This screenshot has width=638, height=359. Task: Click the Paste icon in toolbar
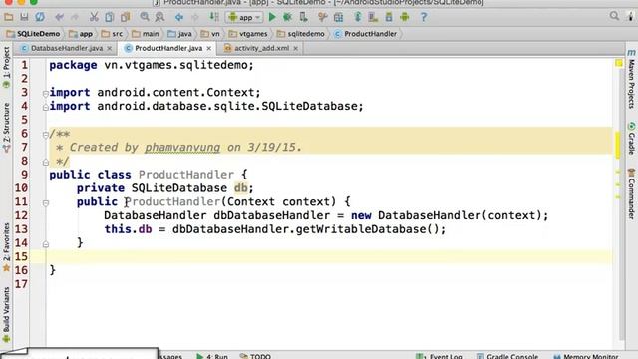click(x=125, y=17)
